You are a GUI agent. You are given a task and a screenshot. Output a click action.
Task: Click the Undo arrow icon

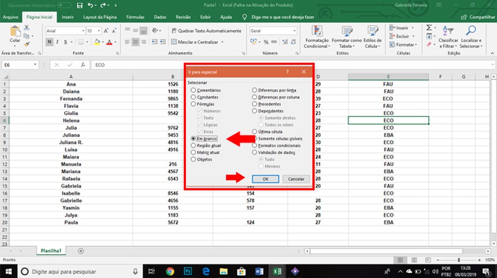click(90, 5)
